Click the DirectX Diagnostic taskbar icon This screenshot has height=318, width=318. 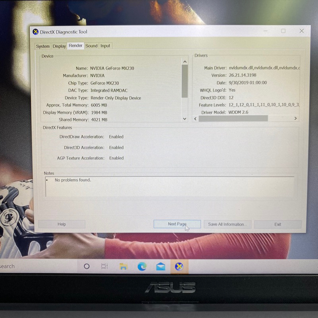coord(179,266)
